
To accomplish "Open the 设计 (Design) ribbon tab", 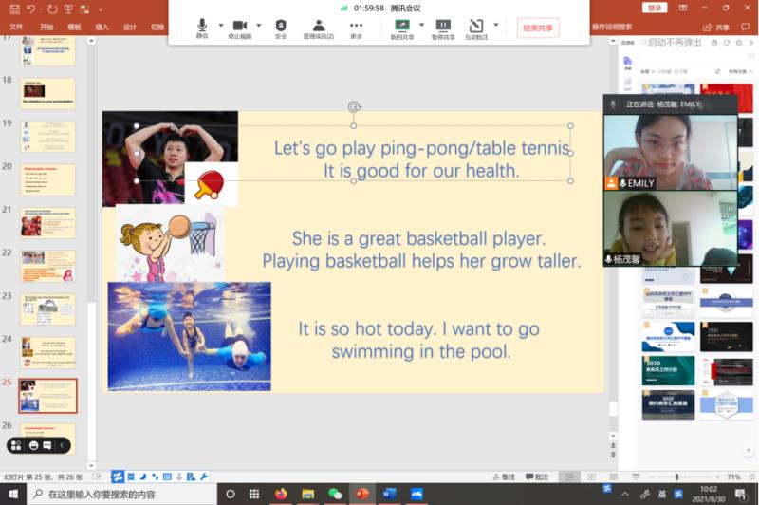I will [x=130, y=27].
